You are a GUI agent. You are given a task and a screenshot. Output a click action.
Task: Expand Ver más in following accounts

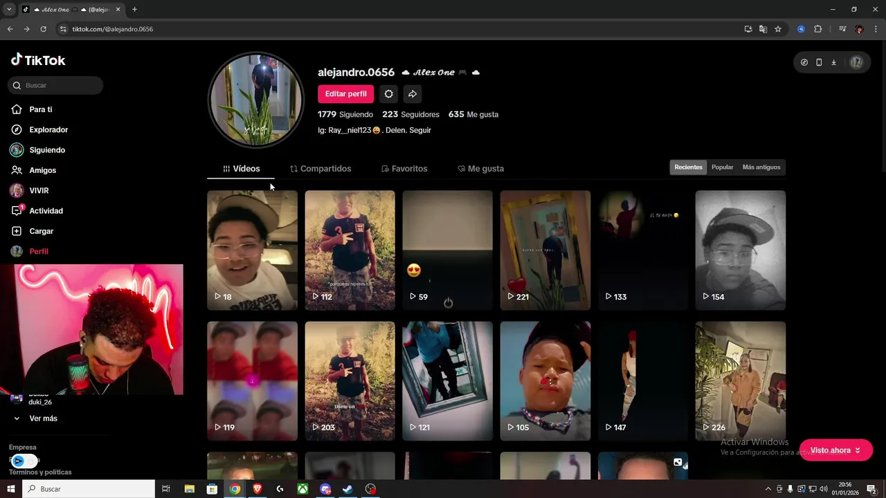pyautogui.click(x=36, y=418)
